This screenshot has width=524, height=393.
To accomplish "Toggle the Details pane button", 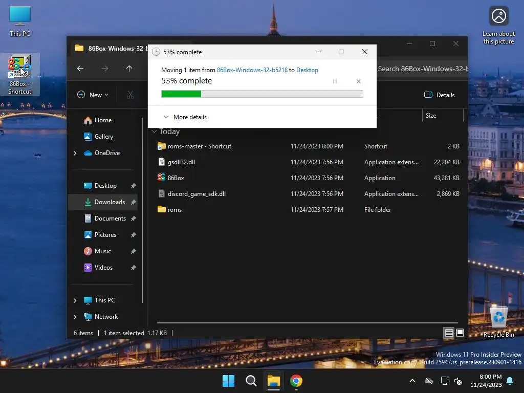I will (x=440, y=95).
